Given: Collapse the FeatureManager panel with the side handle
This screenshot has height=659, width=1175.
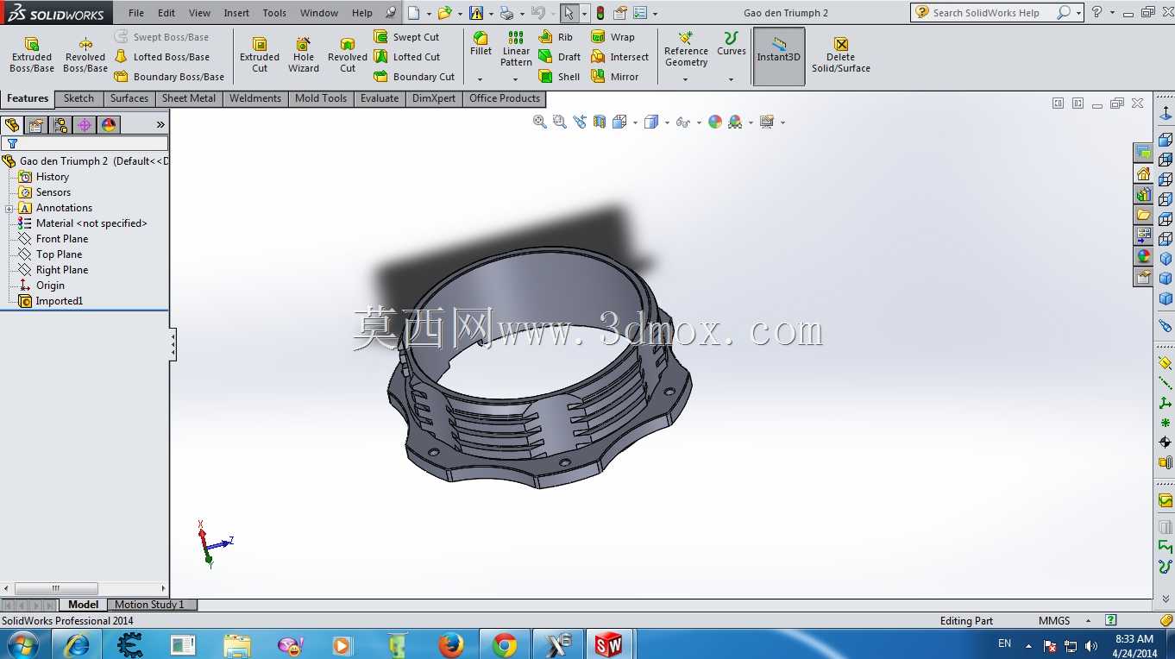Looking at the screenshot, I should 173,345.
